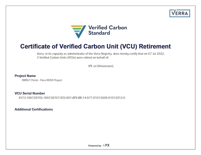
Task: Click the Verified Carbon Standard wordmark
Action: [x=107, y=30]
